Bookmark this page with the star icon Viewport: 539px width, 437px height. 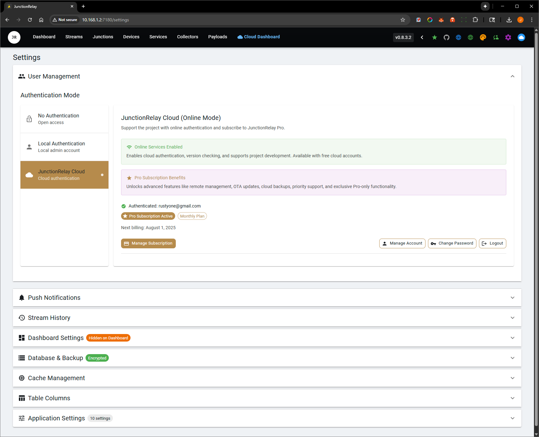(x=403, y=20)
